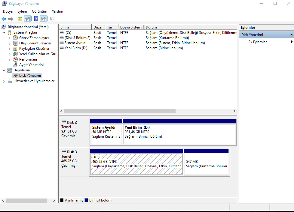
Task: Click the Aygıt Yöneticisi icon
Action: point(15,65)
